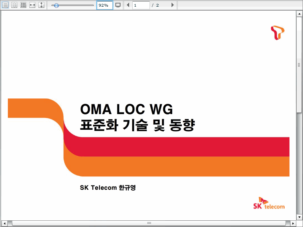Screen dimensions: 303x227
Task: Enter full screen presentation mode
Action: point(118,5)
